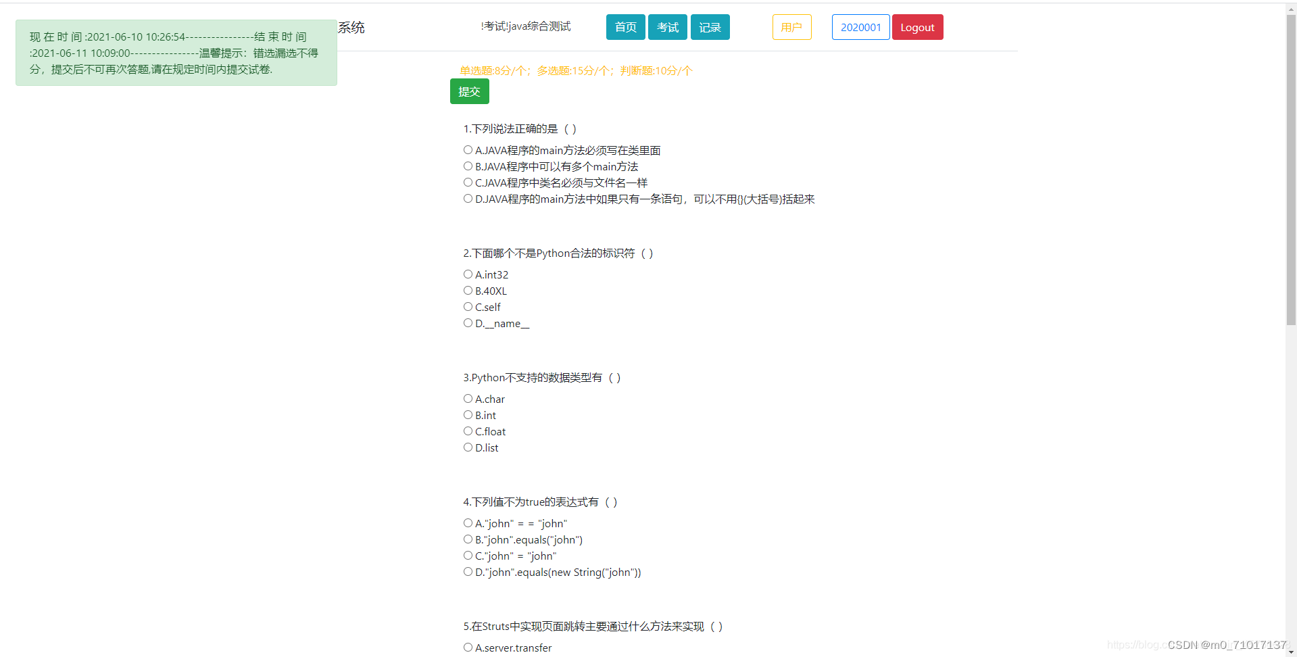Image resolution: width=1297 pixels, height=657 pixels.
Task: Open the 记录 records page
Action: pyautogui.click(x=710, y=27)
